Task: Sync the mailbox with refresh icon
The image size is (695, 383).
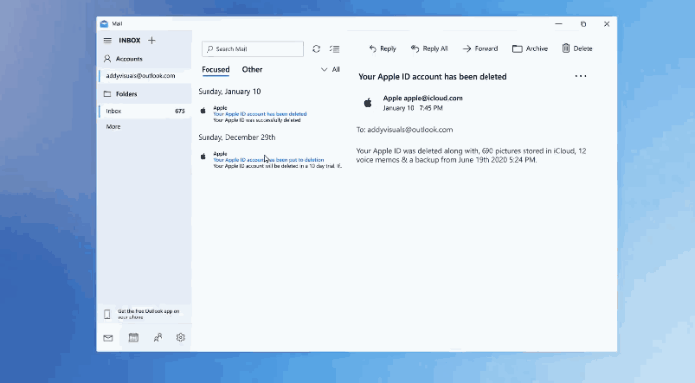Action: pyautogui.click(x=316, y=49)
